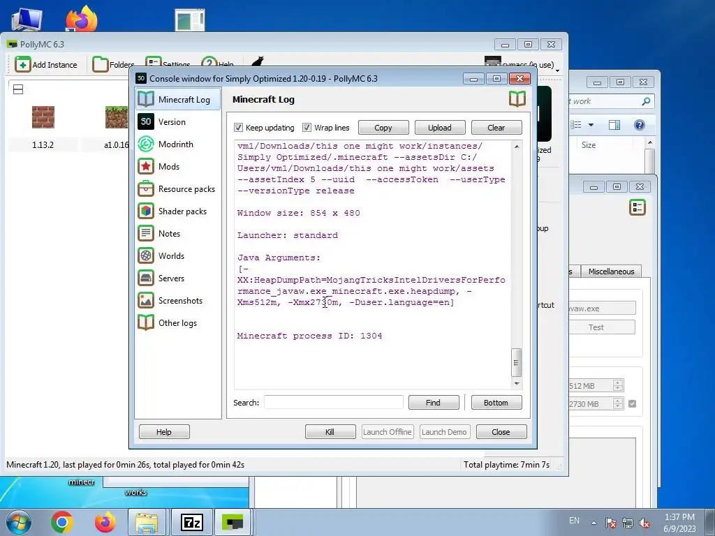Click the Minecraft process ID log line
Screen dimensions: 715x536
(x=309, y=336)
